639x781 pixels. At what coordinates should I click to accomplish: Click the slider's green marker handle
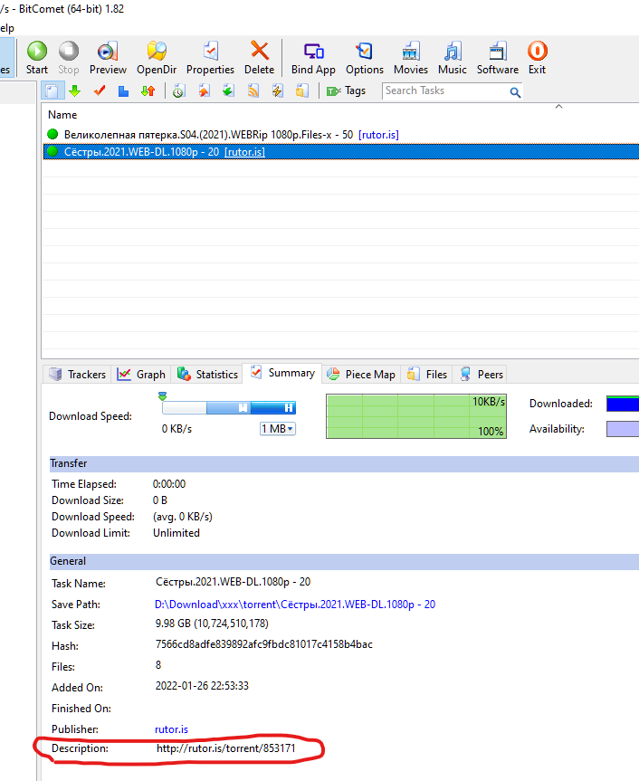162,396
